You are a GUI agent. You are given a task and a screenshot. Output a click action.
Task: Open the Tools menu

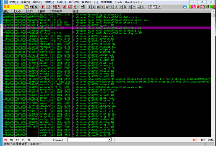[118, 2]
